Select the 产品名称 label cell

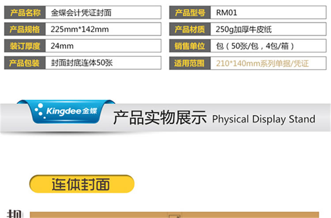point(25,13)
